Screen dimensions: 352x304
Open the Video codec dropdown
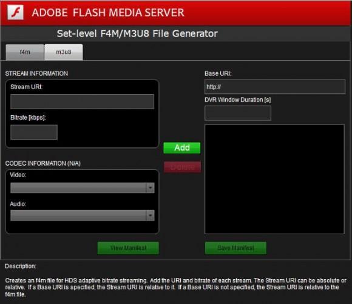(82, 187)
